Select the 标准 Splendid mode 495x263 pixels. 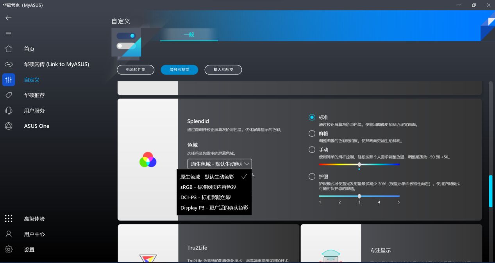coord(311,117)
